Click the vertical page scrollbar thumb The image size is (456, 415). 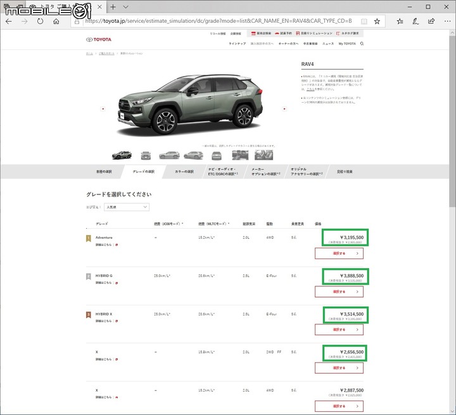pyautogui.click(x=452, y=121)
